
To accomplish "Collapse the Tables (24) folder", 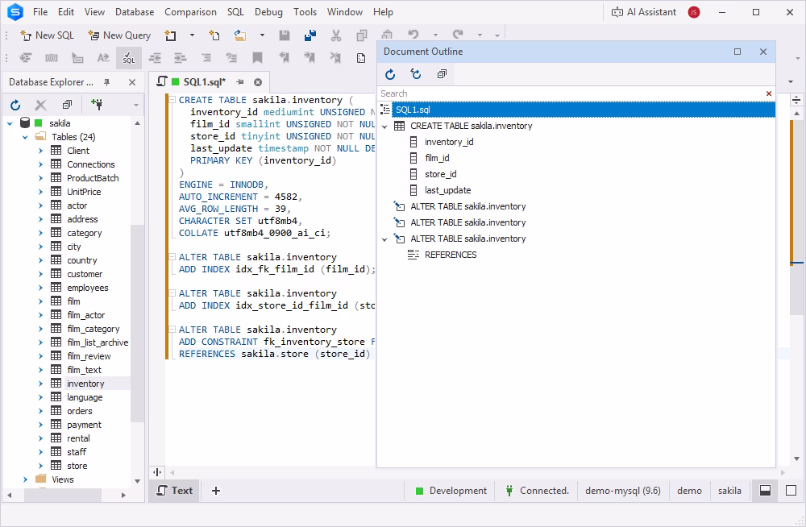I will 25,137.
